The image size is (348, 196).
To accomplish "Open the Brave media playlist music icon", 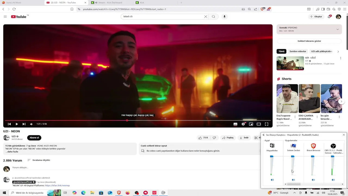I will [x=318, y=9].
